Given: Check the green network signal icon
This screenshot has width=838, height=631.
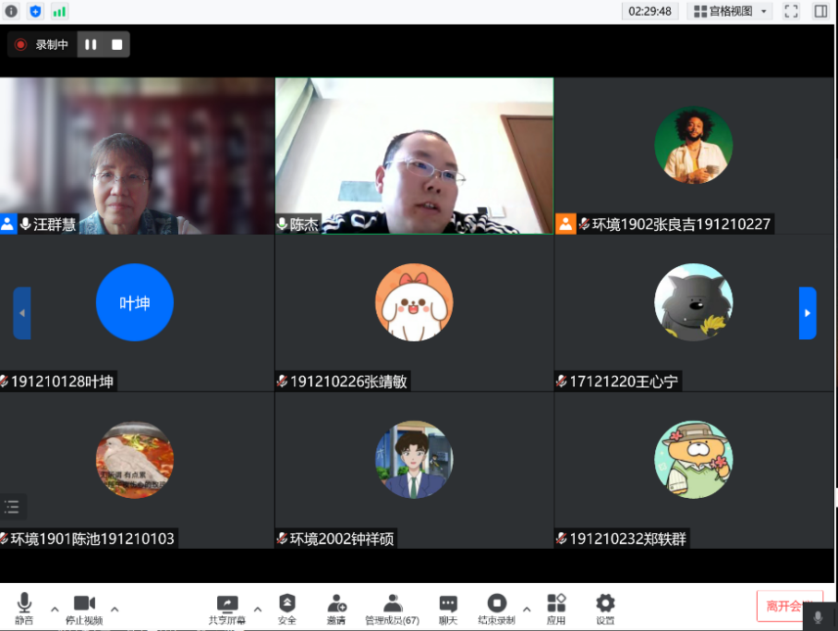Looking at the screenshot, I should tap(59, 11).
